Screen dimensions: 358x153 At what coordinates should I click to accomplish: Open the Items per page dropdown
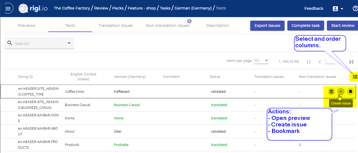[x=261, y=61]
